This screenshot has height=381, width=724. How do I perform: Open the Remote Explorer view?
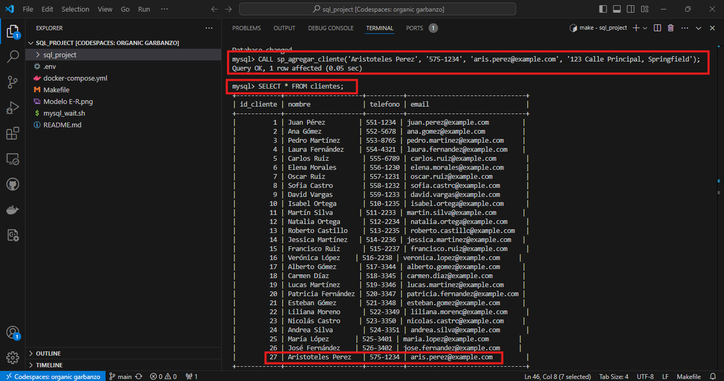pos(12,159)
